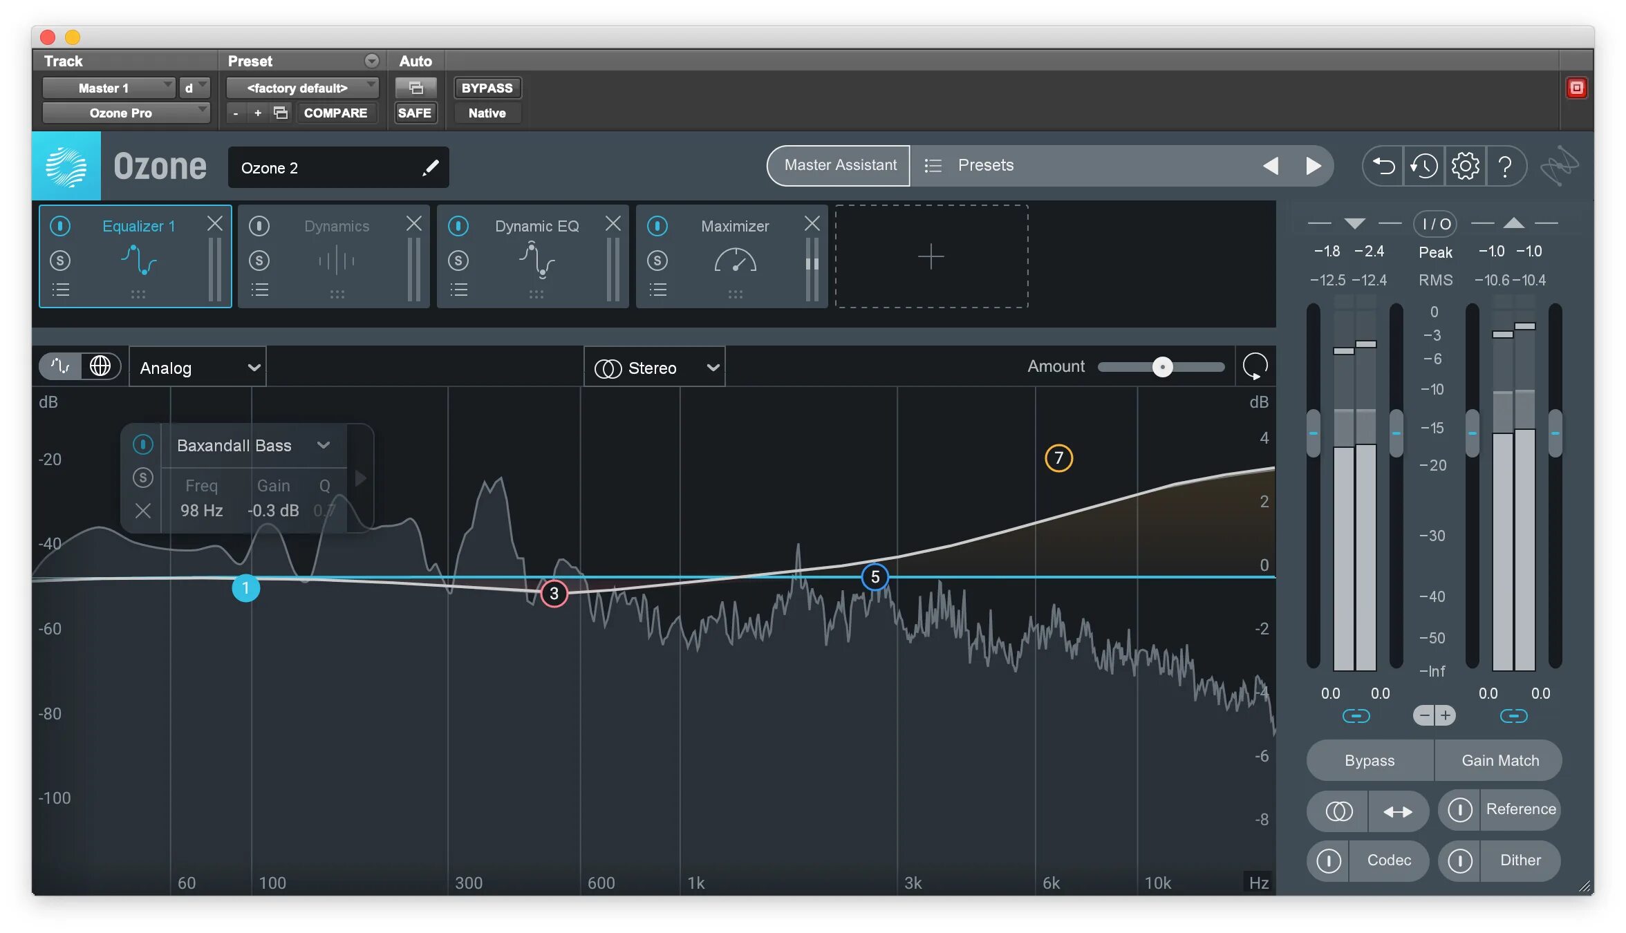The width and height of the screenshot is (1626, 933).
Task: Solo the Maximizer module
Action: click(657, 261)
